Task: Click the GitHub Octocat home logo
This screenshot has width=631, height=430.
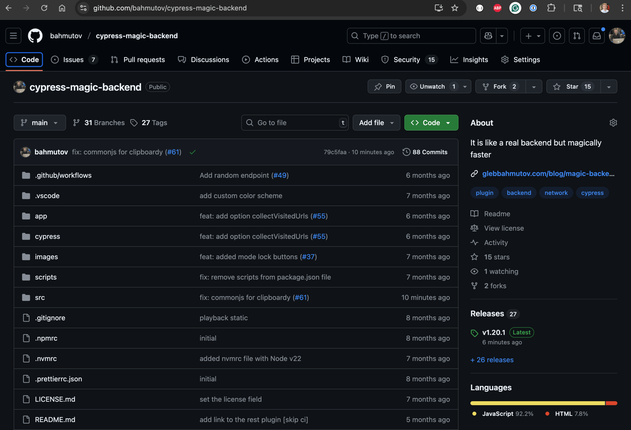Action: 35,36
